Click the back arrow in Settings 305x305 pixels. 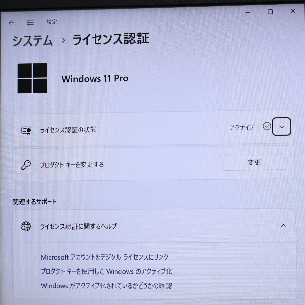click(x=12, y=23)
